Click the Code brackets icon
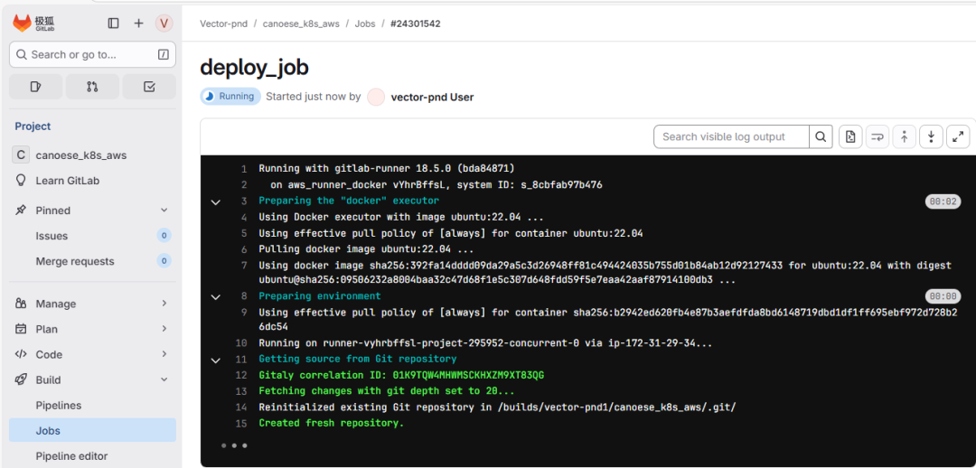This screenshot has height=468, width=976. (21, 355)
